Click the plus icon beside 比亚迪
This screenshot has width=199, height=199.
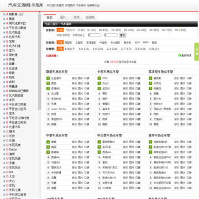(4, 69)
